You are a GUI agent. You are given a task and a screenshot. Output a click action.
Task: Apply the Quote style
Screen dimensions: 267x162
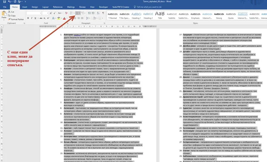[x=231, y=15]
